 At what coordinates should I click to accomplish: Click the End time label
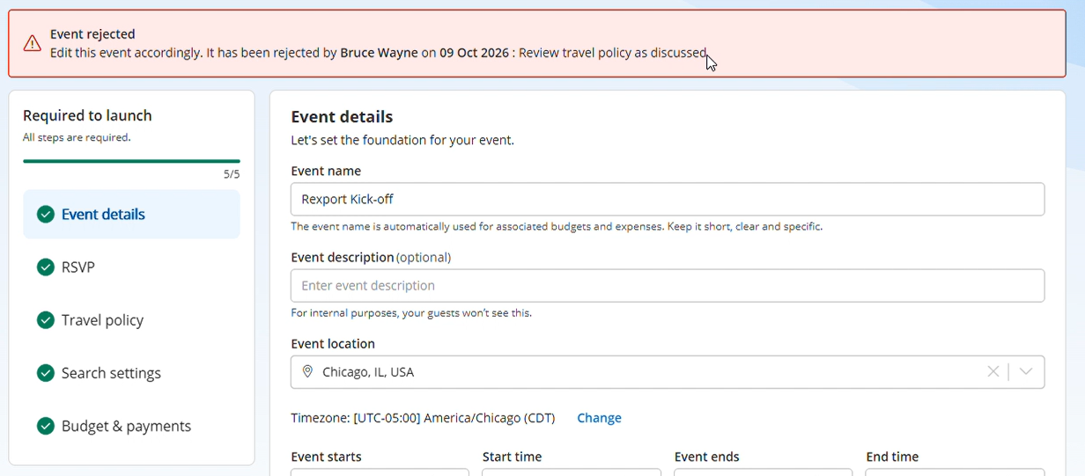tap(892, 457)
